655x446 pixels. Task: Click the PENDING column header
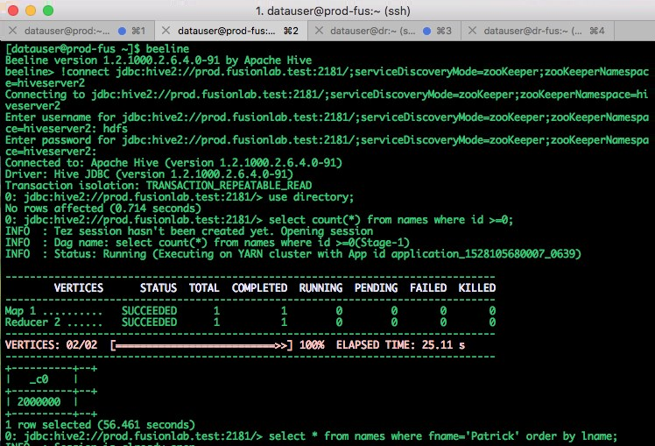(376, 288)
